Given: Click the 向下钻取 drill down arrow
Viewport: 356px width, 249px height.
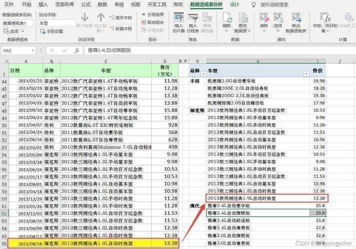Looking at the screenshot, I should pyautogui.click(x=85, y=20).
